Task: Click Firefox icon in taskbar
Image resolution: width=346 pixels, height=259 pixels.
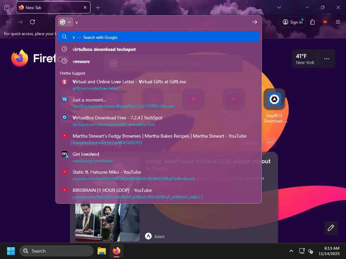Action: point(117,251)
